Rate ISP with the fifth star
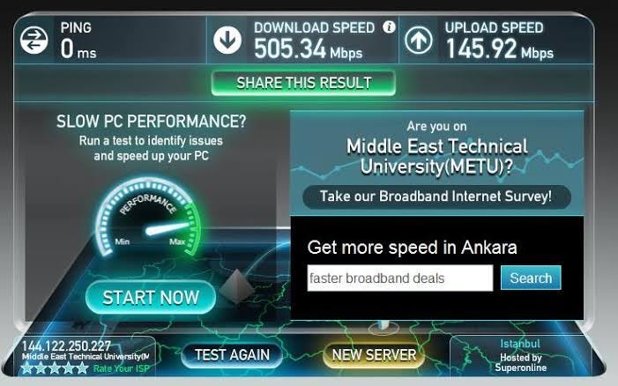Viewport: 618px width, 386px height. pyautogui.click(x=82, y=368)
